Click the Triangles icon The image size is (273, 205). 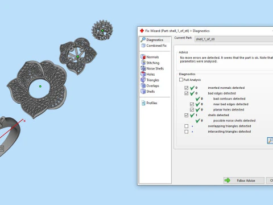pos(143,80)
